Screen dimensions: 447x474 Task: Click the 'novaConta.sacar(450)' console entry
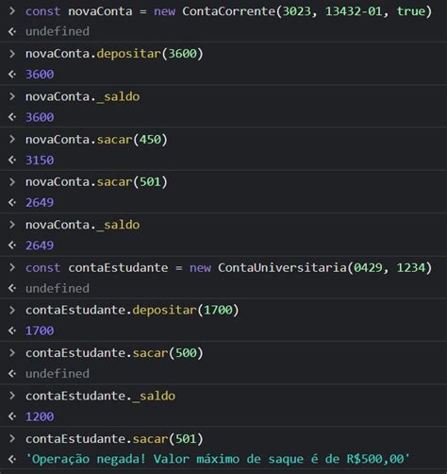click(96, 140)
